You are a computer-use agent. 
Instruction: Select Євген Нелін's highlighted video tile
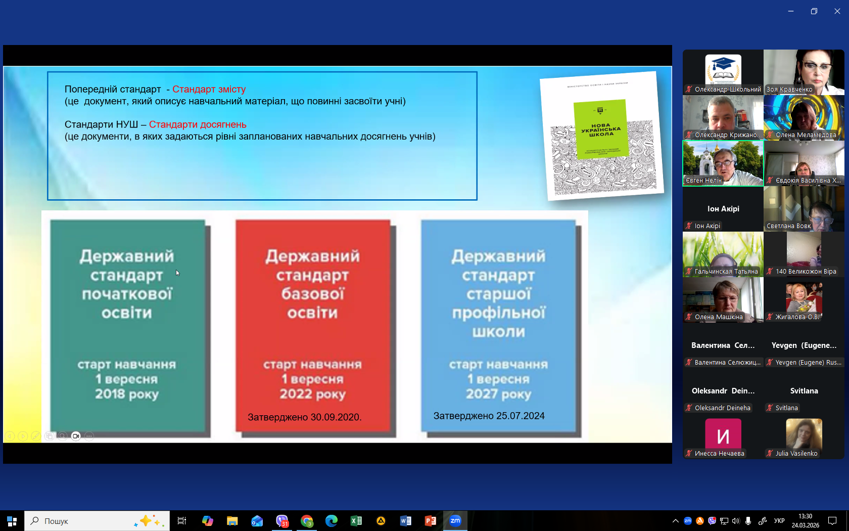coord(723,163)
